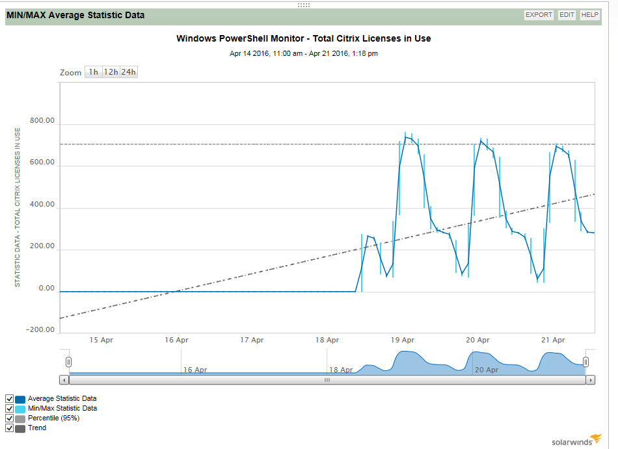Click the 15 Apr x-axis label
618x449 pixels.
(101, 340)
